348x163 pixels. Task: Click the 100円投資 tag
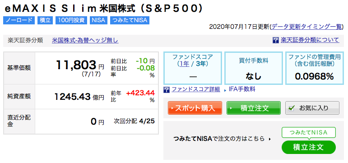tap(71, 20)
